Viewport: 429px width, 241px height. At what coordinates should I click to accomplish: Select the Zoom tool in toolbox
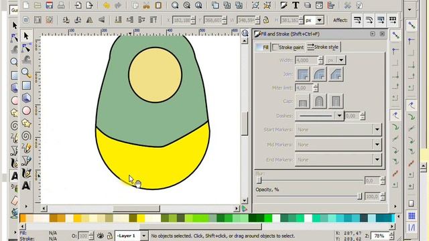26,73
